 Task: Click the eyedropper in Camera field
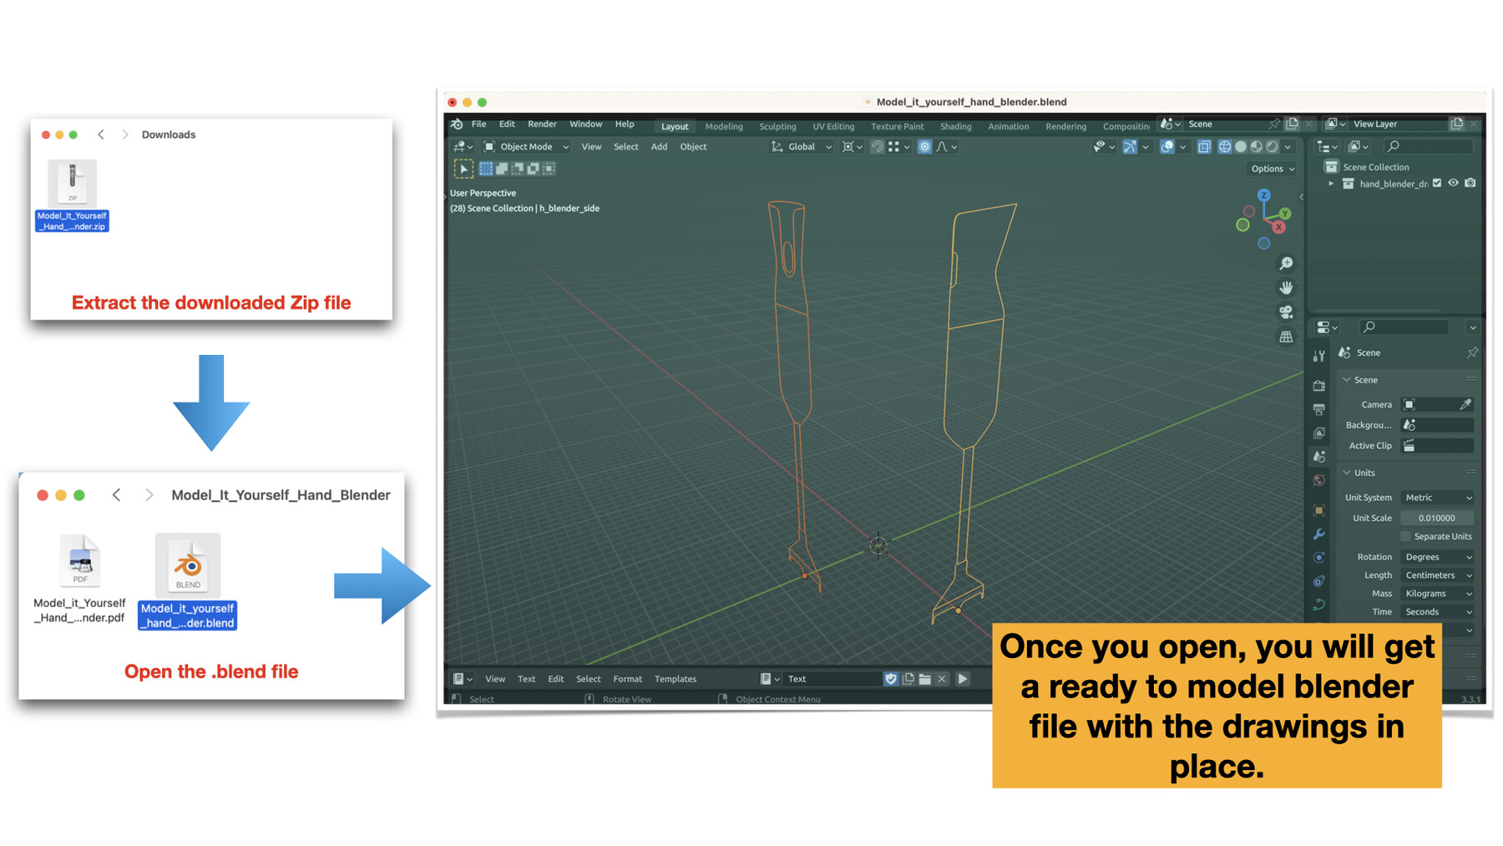point(1465,404)
